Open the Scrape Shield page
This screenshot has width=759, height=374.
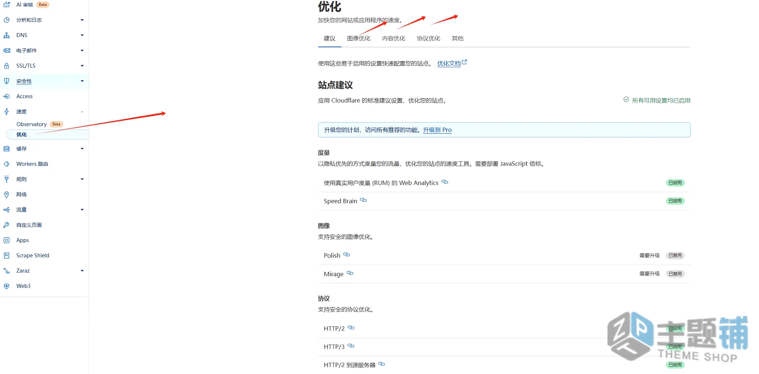[33, 256]
